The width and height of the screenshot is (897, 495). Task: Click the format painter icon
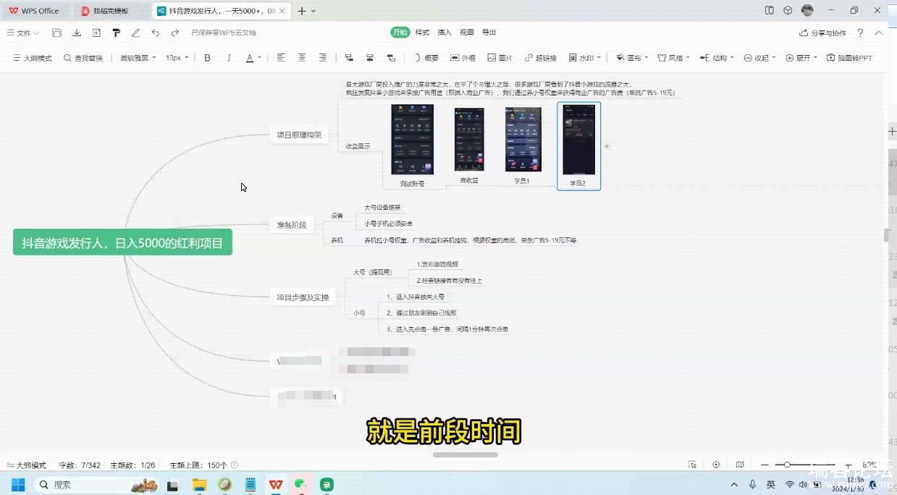116,33
